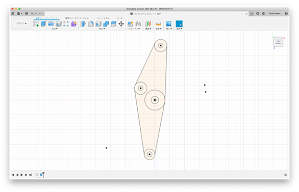Jump to timeline start
This screenshot has width=299, height=192.
click(13, 175)
